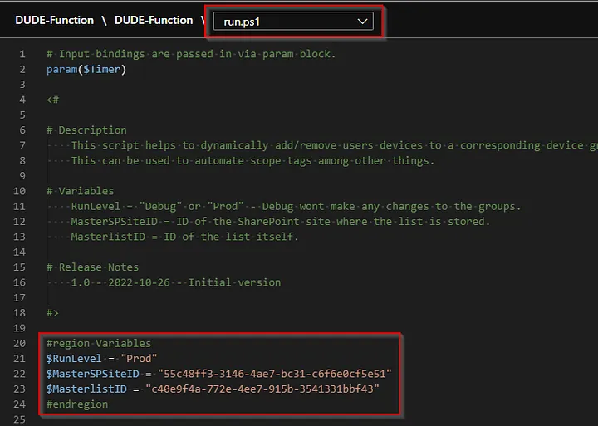The width and height of the screenshot is (598, 426).
Task: Click the "# Description" comment heading
Action: pos(87,130)
